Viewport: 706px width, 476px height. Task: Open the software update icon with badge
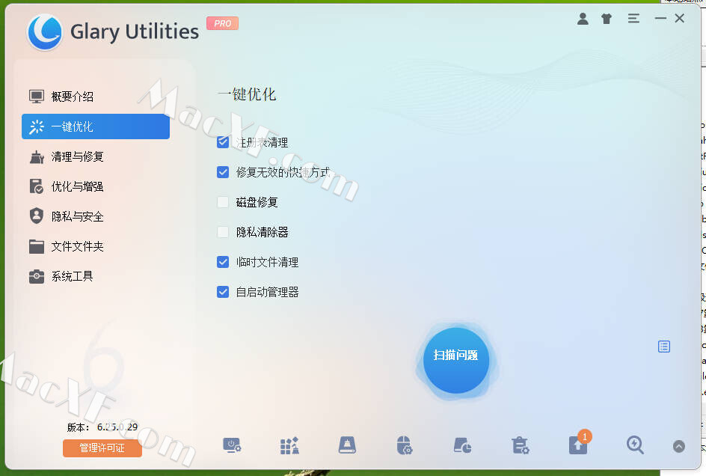pyautogui.click(x=578, y=445)
